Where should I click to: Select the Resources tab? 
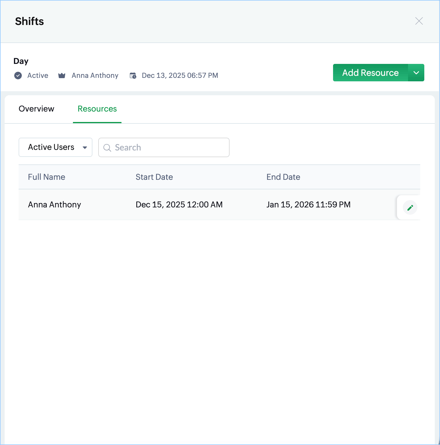coord(97,109)
